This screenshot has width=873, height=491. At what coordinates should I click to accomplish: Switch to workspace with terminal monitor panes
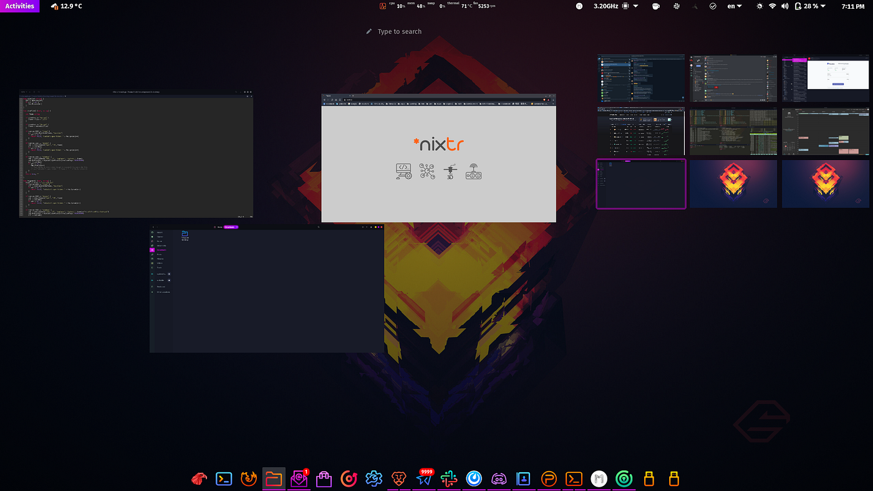click(x=733, y=131)
